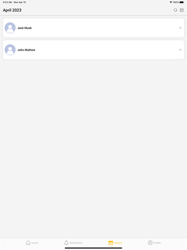Switch to the Profile tab label
The height and width of the screenshot is (250, 187).
click(x=157, y=243)
